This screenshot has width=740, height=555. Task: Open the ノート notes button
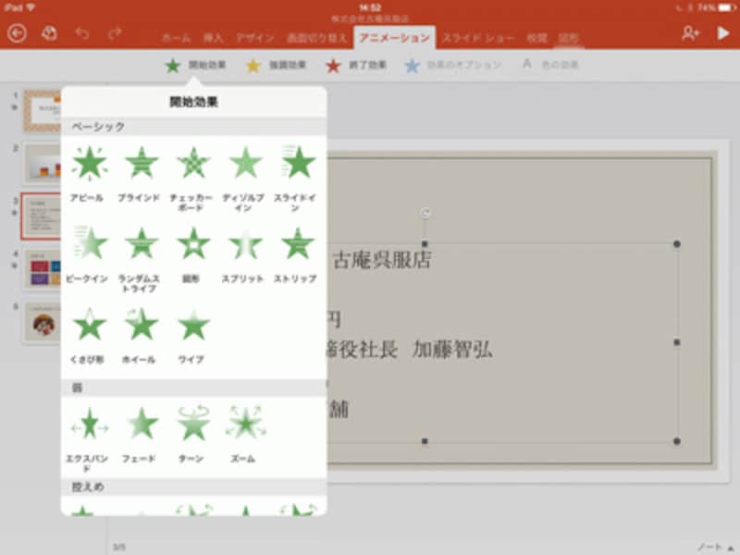click(x=715, y=547)
